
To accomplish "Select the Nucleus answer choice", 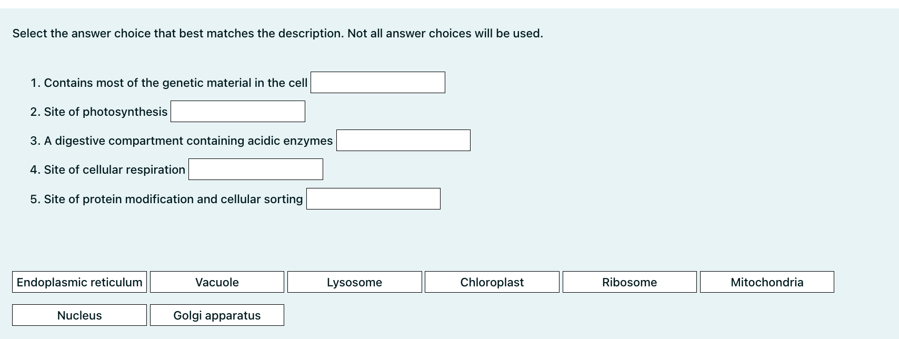I will [x=79, y=315].
